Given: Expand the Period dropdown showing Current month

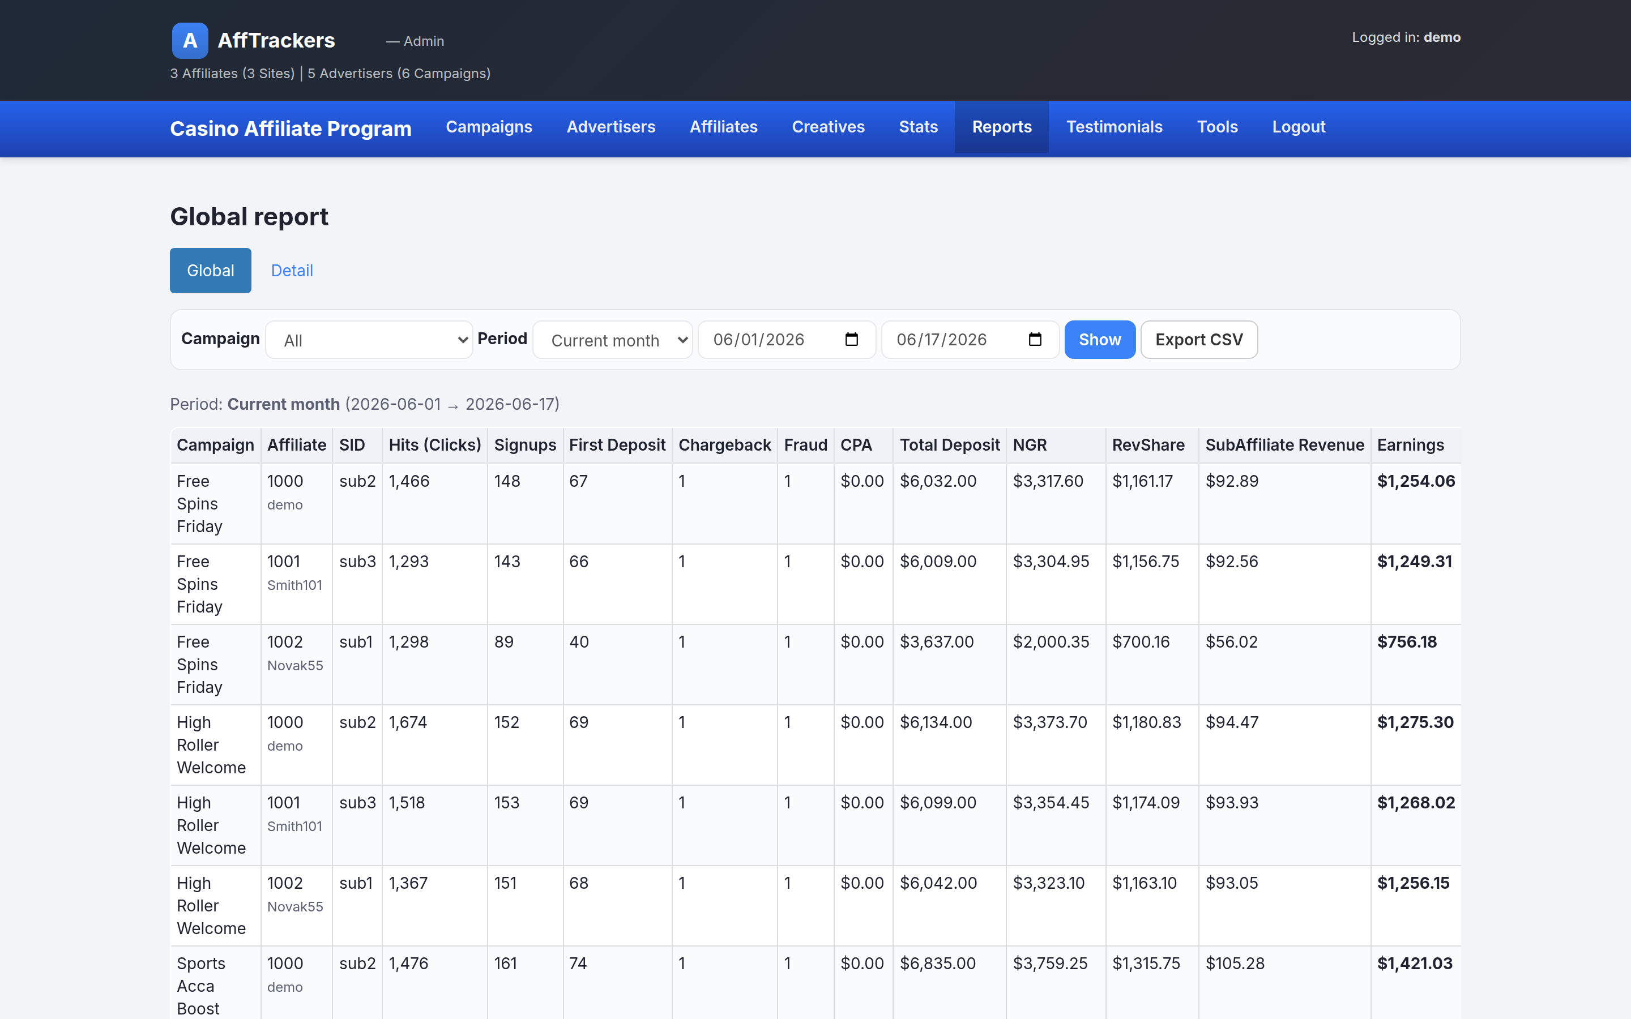Looking at the screenshot, I should pyautogui.click(x=613, y=340).
